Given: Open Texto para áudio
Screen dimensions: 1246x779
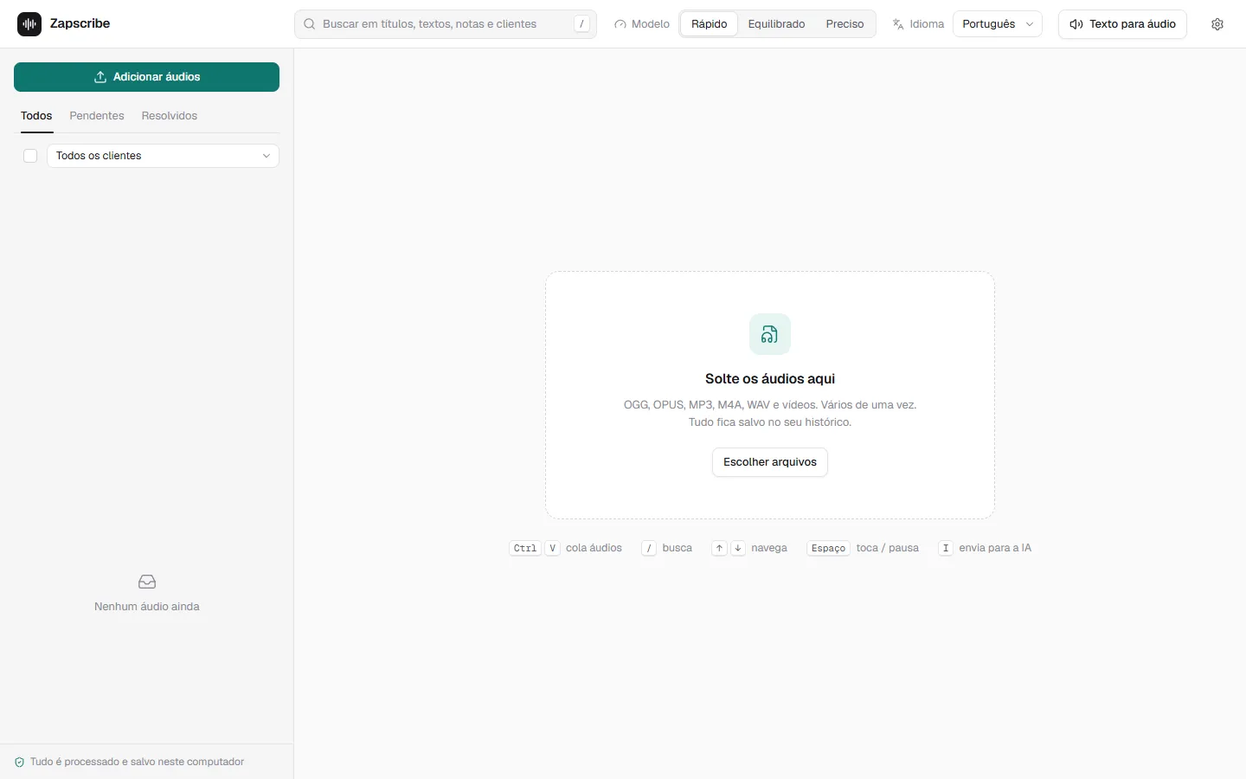Looking at the screenshot, I should (1122, 24).
